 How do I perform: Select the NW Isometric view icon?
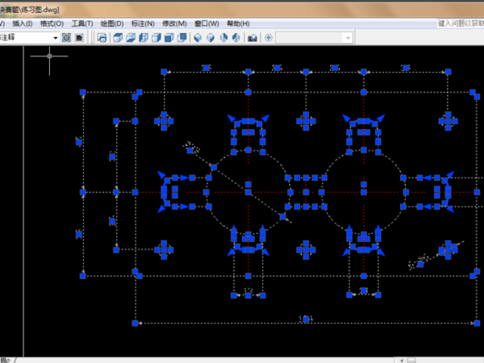236,38
